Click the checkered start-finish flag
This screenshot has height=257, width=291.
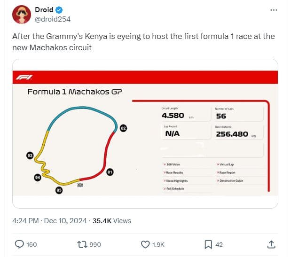[x=80, y=185]
